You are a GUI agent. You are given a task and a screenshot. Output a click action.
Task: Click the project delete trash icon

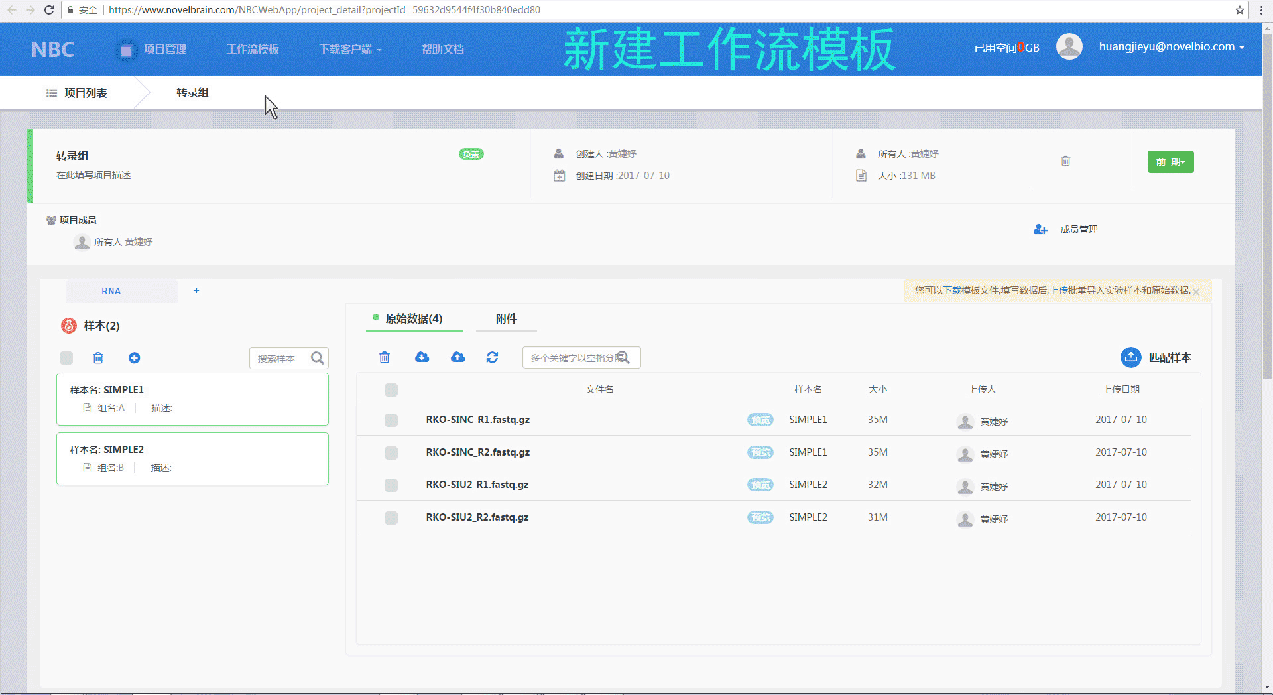pos(1065,161)
